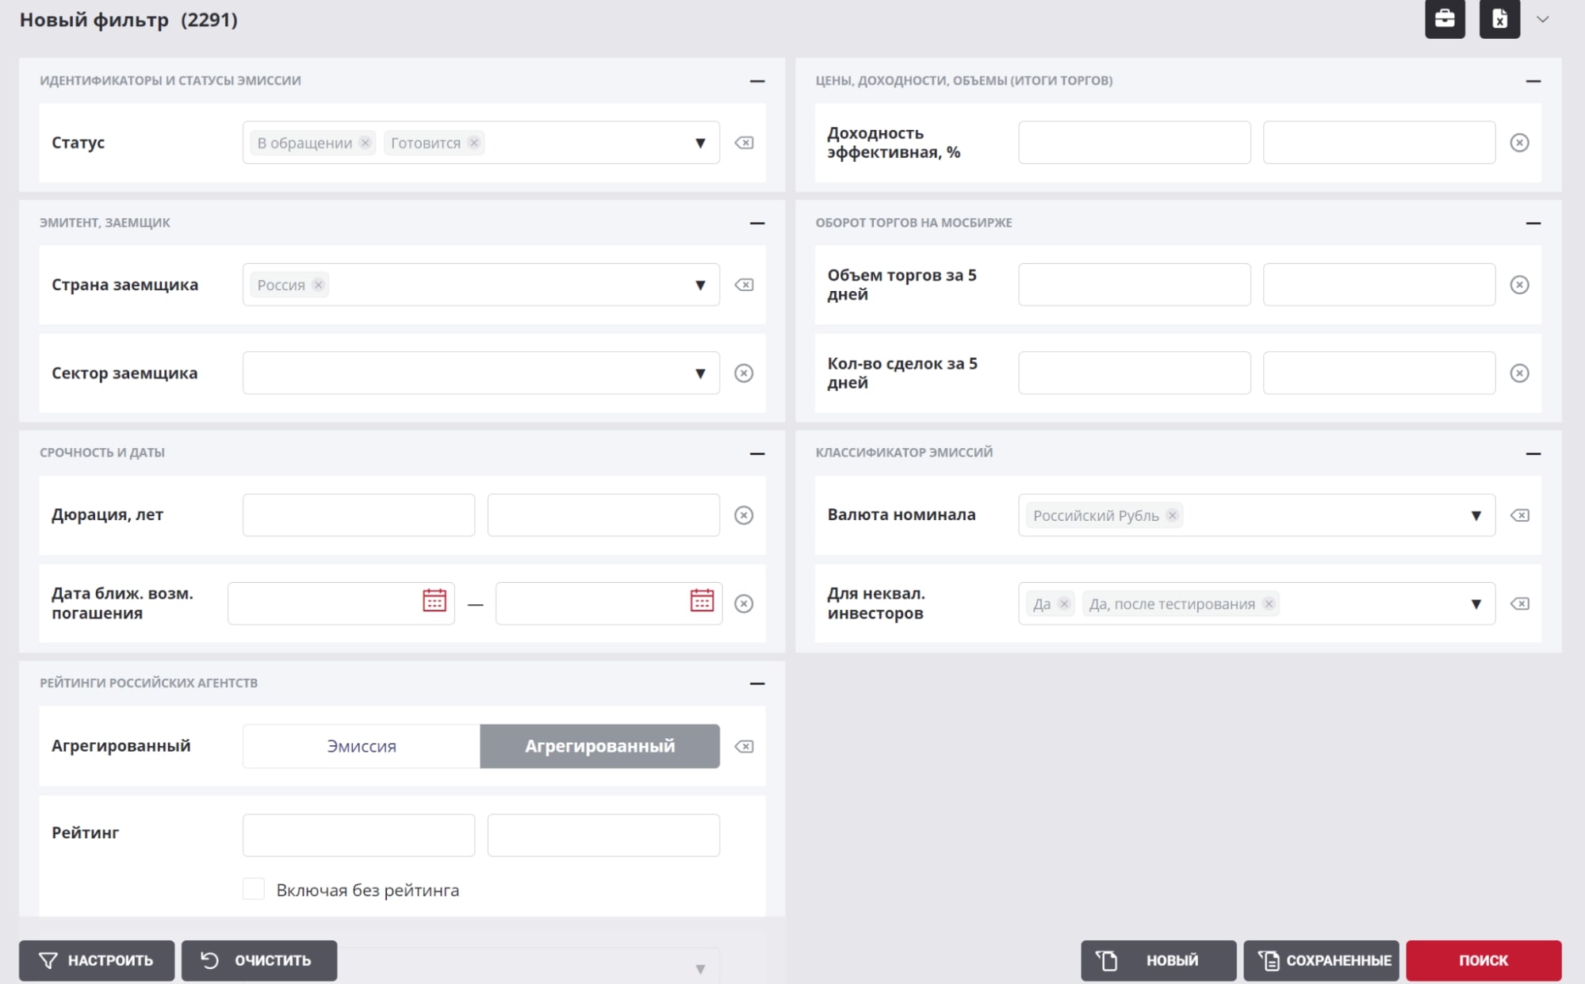Focus the maximum Доходность эффективная field
1585x984 pixels.
pyautogui.click(x=1379, y=143)
